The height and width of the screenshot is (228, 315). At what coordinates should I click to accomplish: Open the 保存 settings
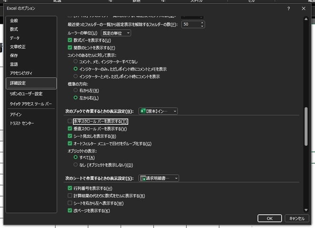coord(14,56)
